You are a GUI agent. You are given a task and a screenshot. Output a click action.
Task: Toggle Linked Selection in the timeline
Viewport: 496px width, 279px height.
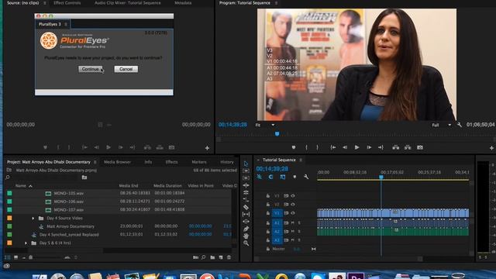282,177
